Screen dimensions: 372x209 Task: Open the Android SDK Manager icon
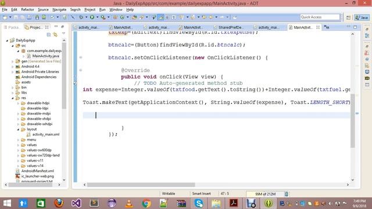click(37, 17)
